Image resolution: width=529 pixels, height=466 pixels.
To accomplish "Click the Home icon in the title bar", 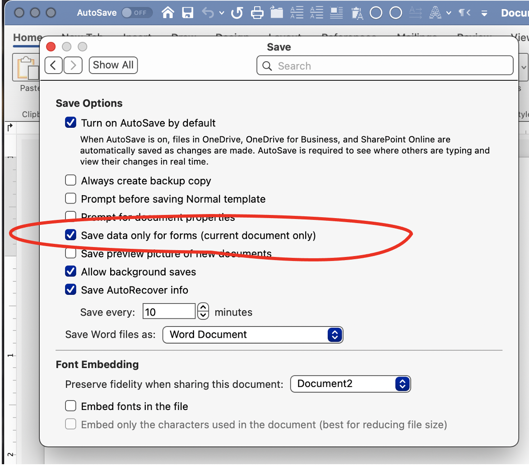I will point(167,13).
